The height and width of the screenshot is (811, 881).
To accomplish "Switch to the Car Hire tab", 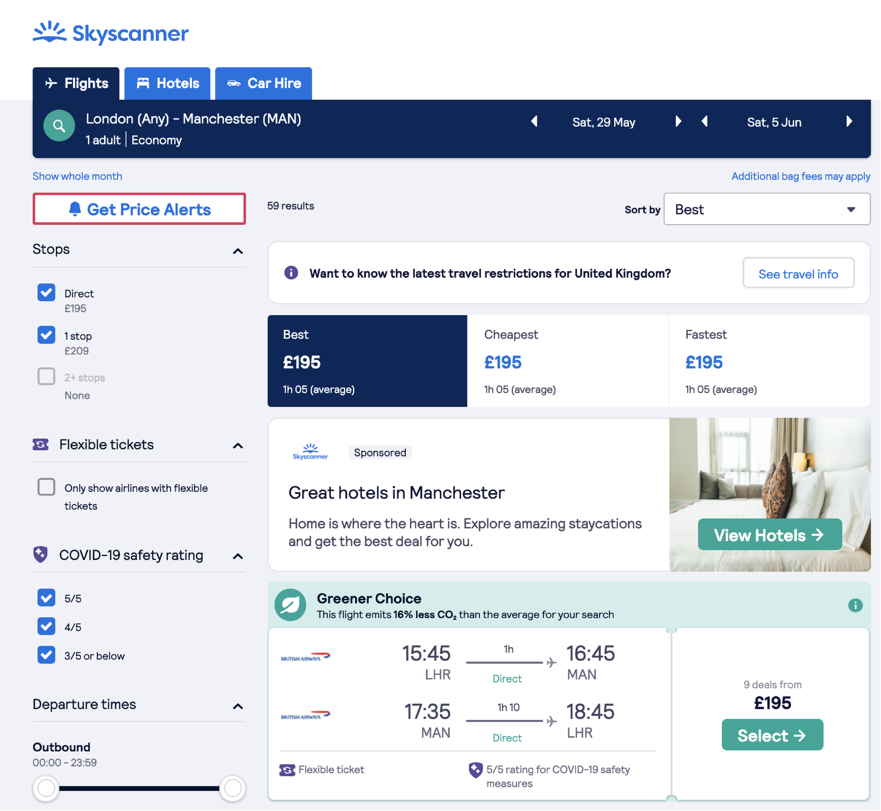I will (263, 83).
